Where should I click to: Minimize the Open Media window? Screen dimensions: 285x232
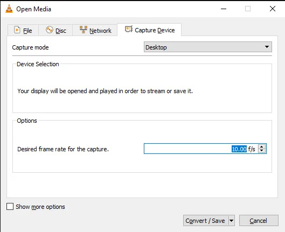[224, 9]
